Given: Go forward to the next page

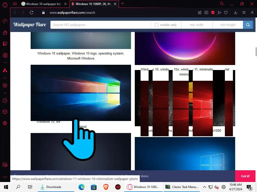Looking at the screenshot, I should pos(23,12).
